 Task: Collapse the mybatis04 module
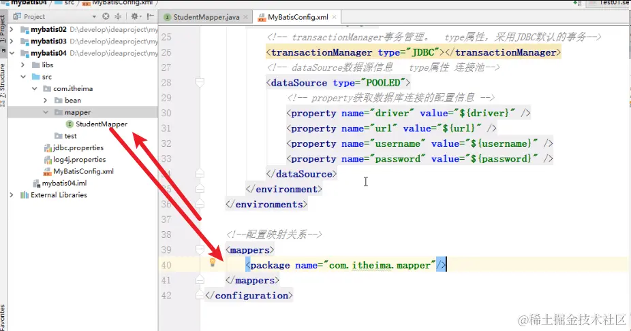(12, 53)
